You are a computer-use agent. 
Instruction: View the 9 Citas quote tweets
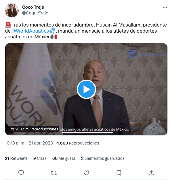(x=40, y=158)
